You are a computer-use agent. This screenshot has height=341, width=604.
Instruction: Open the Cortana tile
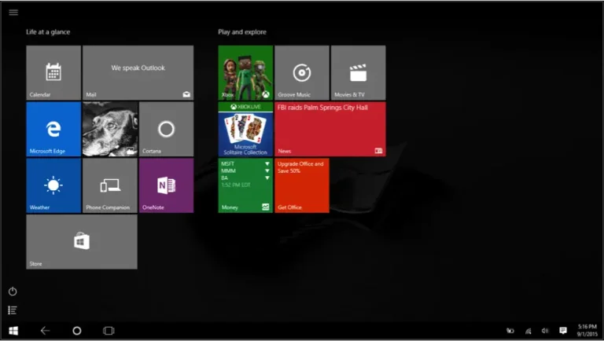click(x=167, y=129)
